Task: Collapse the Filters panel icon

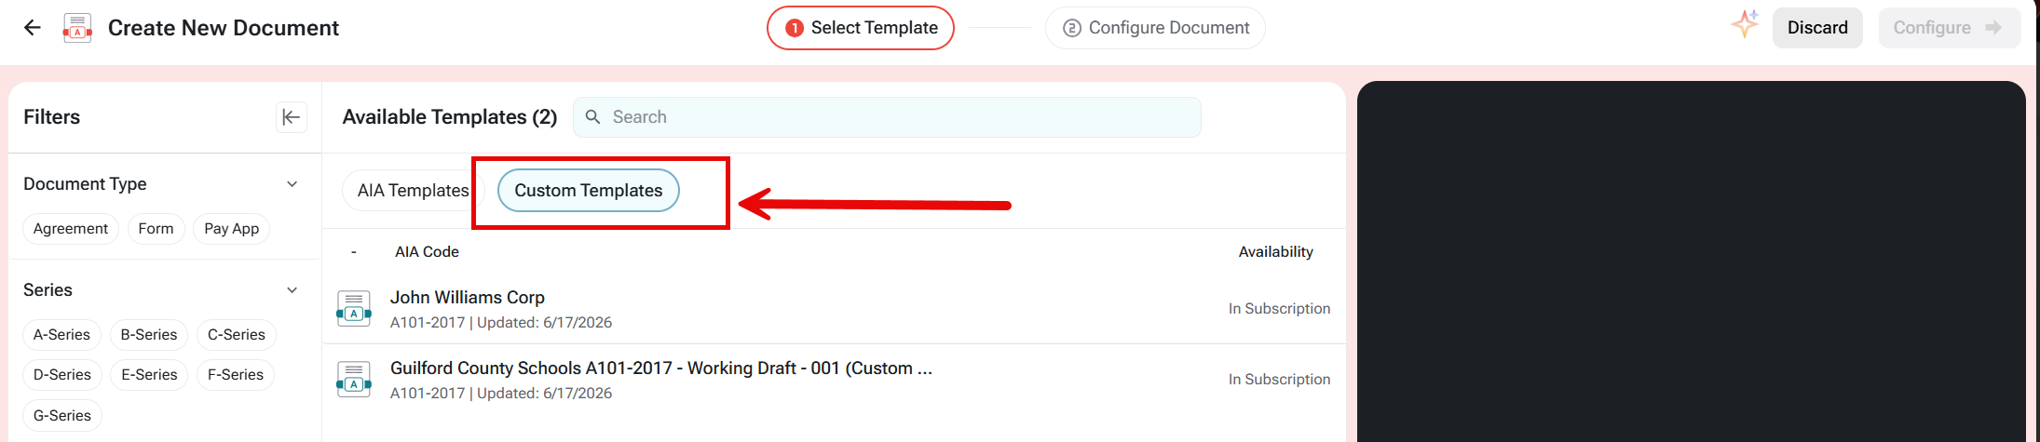Action: point(292,117)
